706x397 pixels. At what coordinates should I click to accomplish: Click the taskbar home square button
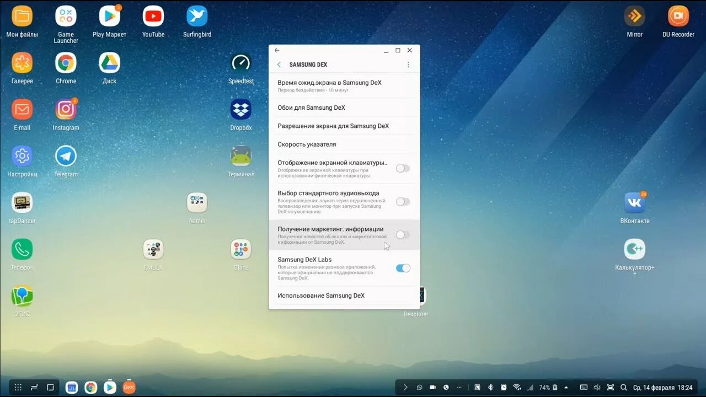50,387
